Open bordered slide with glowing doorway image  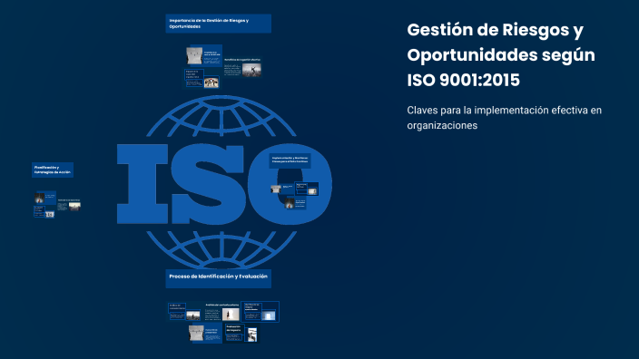pos(260,312)
